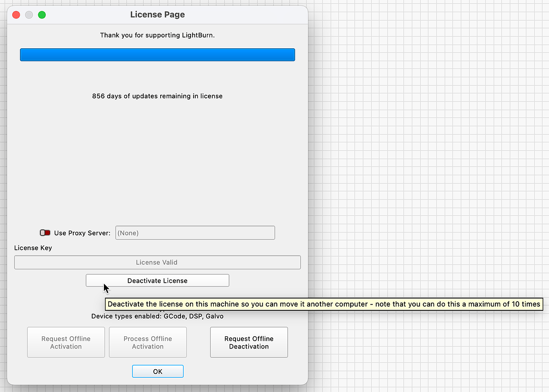
Task: Click the blue license progress bar
Action: 157,54
